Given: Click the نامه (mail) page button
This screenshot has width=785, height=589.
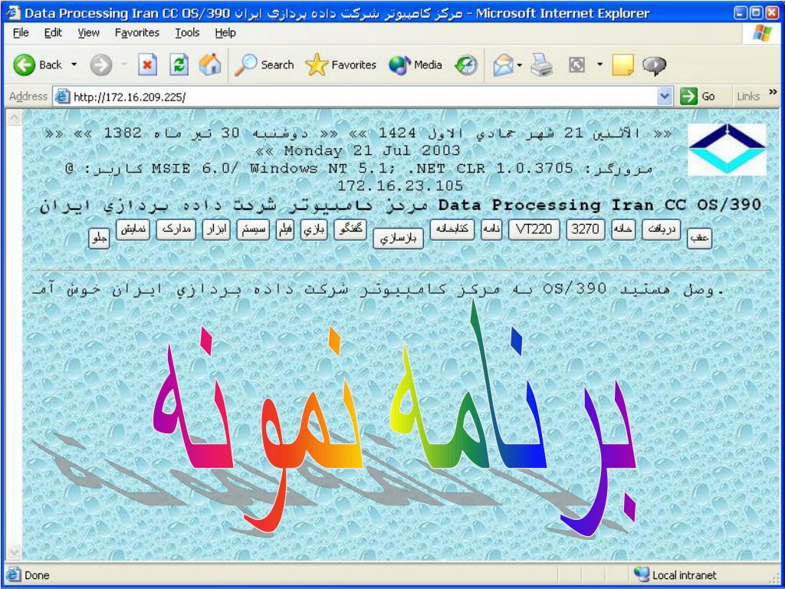Looking at the screenshot, I should coord(491,229).
